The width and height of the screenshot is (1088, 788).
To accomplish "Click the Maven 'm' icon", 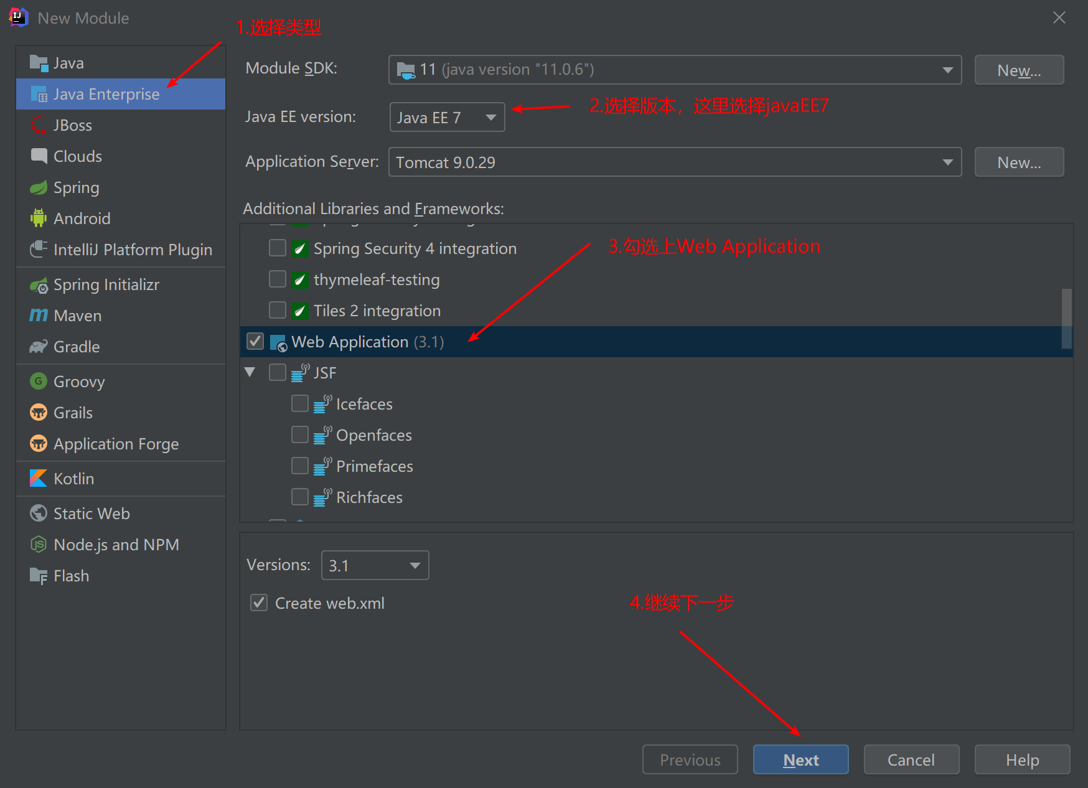I will (x=39, y=316).
